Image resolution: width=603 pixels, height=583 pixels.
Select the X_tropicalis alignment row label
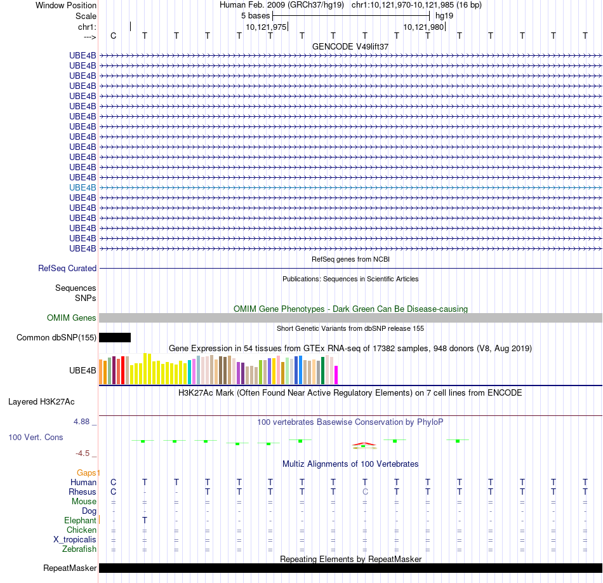click(x=75, y=540)
